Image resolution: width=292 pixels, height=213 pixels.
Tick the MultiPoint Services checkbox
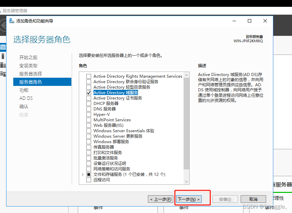[x=89, y=120]
